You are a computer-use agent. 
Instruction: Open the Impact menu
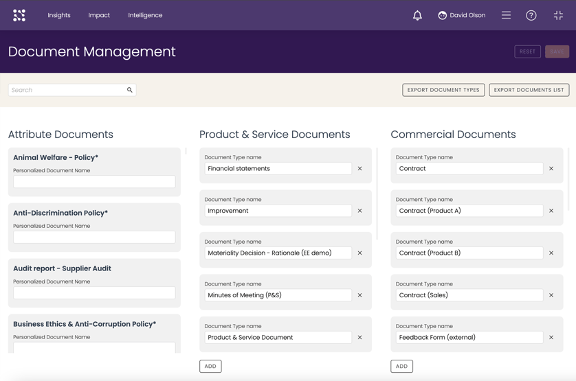99,15
